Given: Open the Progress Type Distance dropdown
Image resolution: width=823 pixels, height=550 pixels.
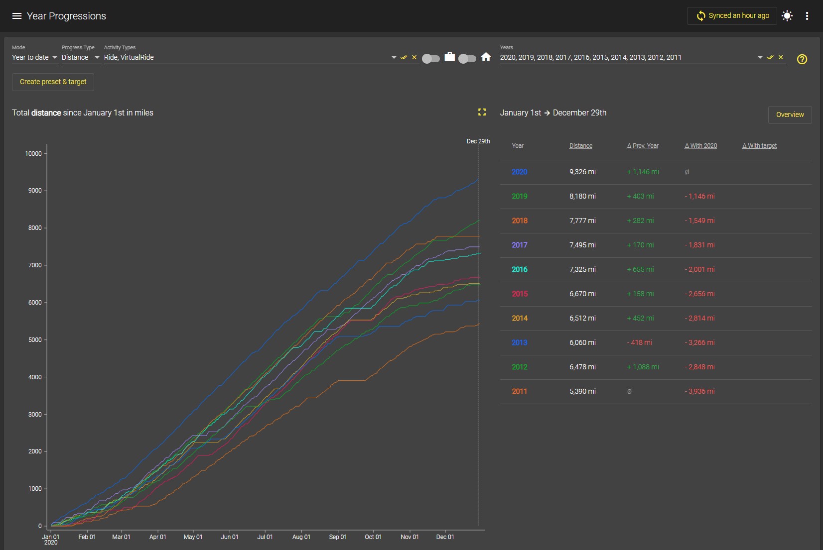Looking at the screenshot, I should pos(81,57).
